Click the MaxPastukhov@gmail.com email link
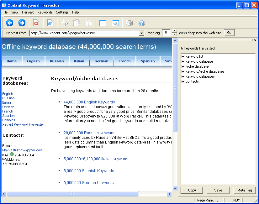The height and width of the screenshot is (204, 259). pos(22,150)
